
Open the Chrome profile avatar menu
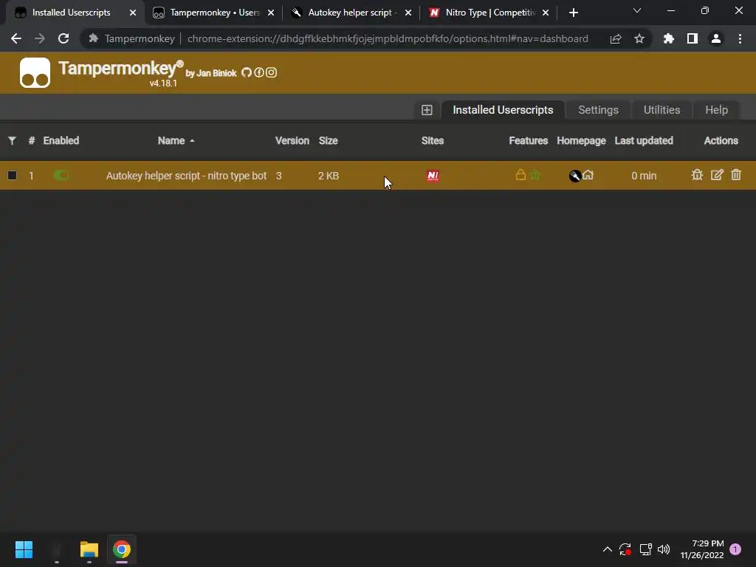(716, 38)
